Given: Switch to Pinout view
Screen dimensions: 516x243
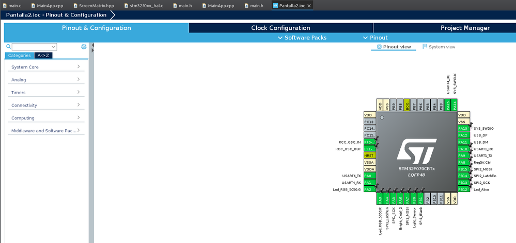Looking at the screenshot, I should 394,47.
